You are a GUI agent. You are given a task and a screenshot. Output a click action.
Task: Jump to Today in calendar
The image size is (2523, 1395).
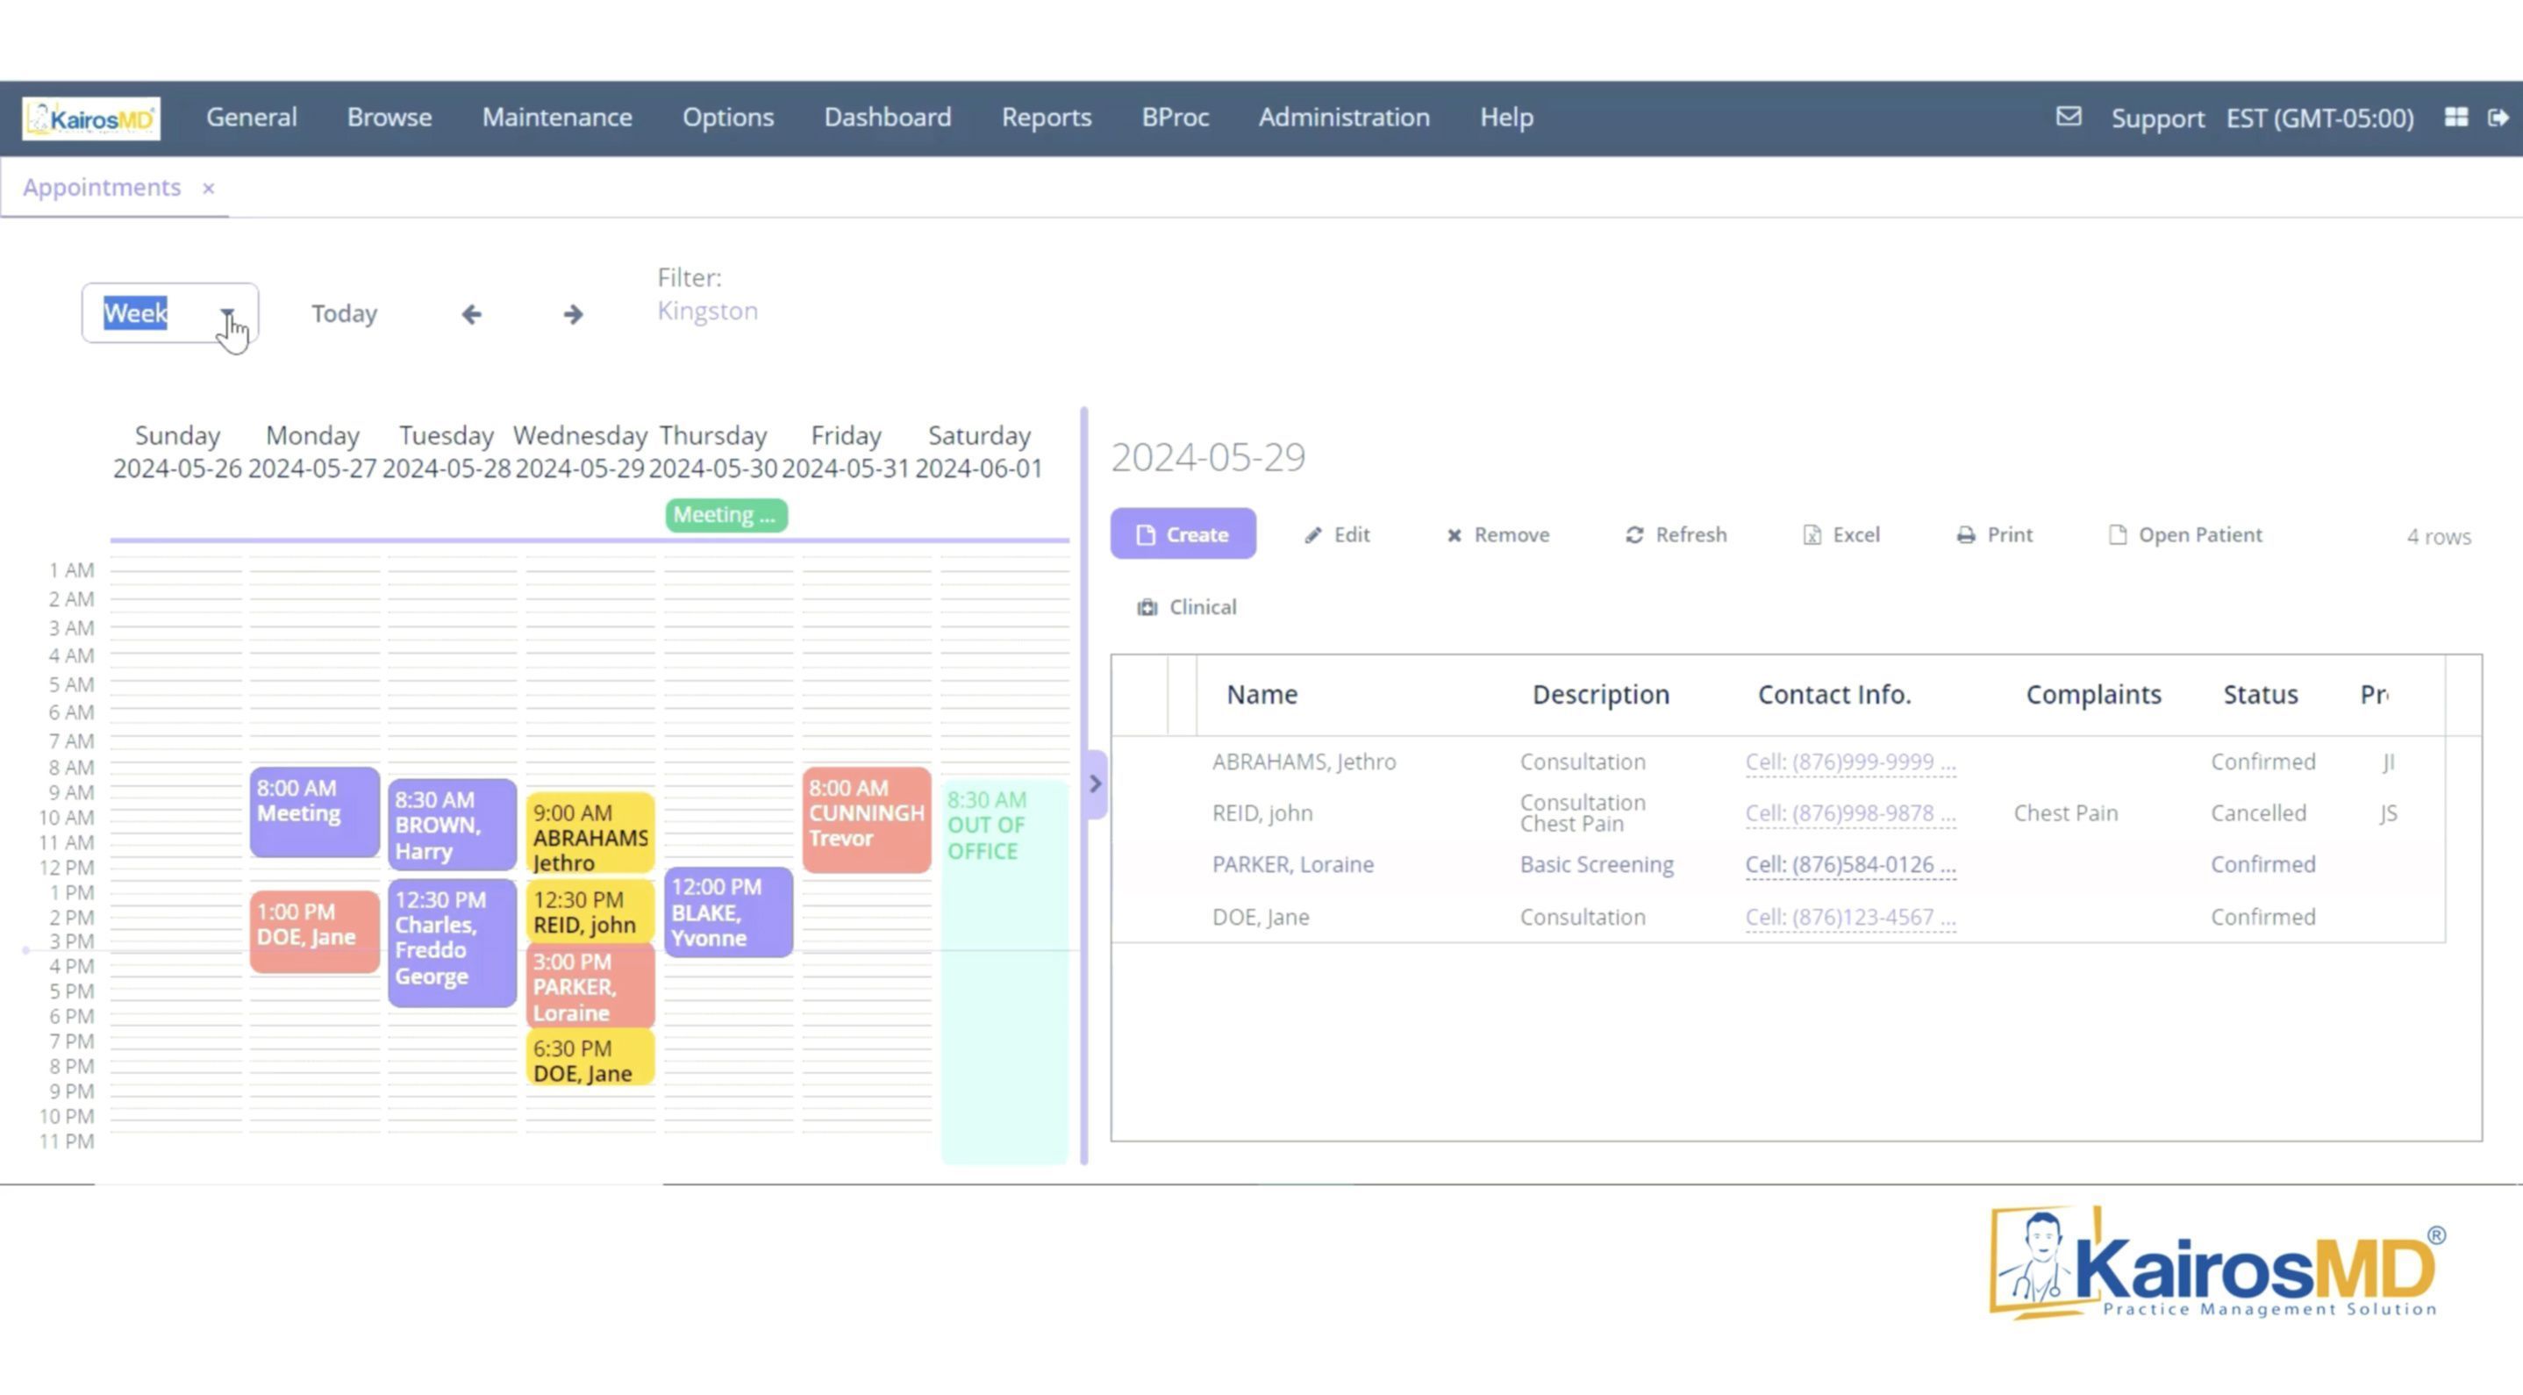pos(344,313)
